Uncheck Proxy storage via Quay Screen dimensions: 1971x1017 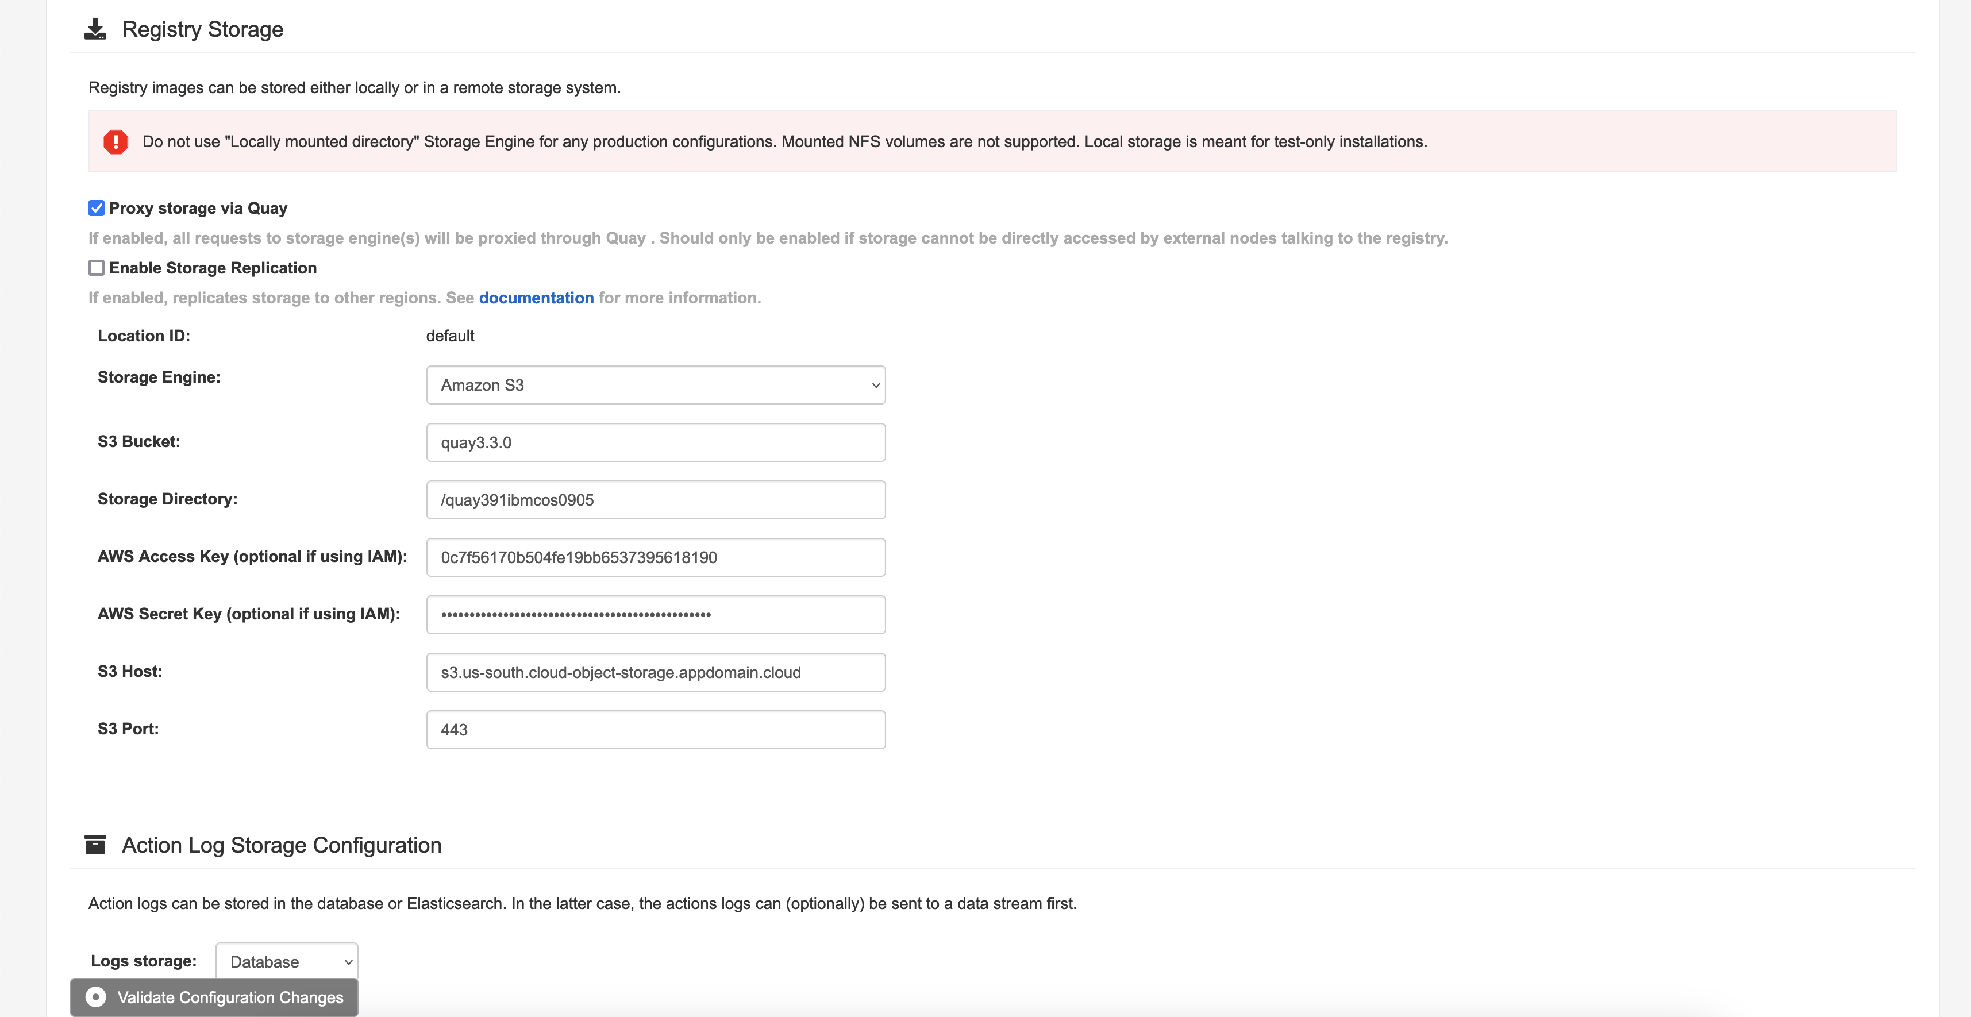click(x=97, y=208)
